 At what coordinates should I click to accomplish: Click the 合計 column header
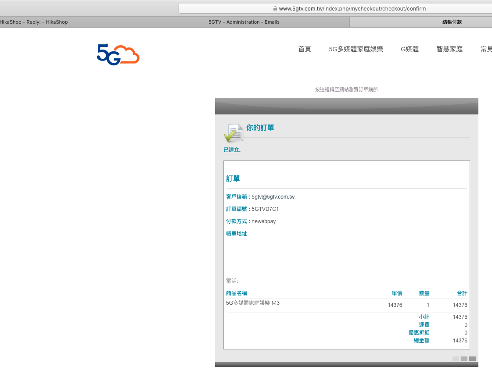coord(462,293)
